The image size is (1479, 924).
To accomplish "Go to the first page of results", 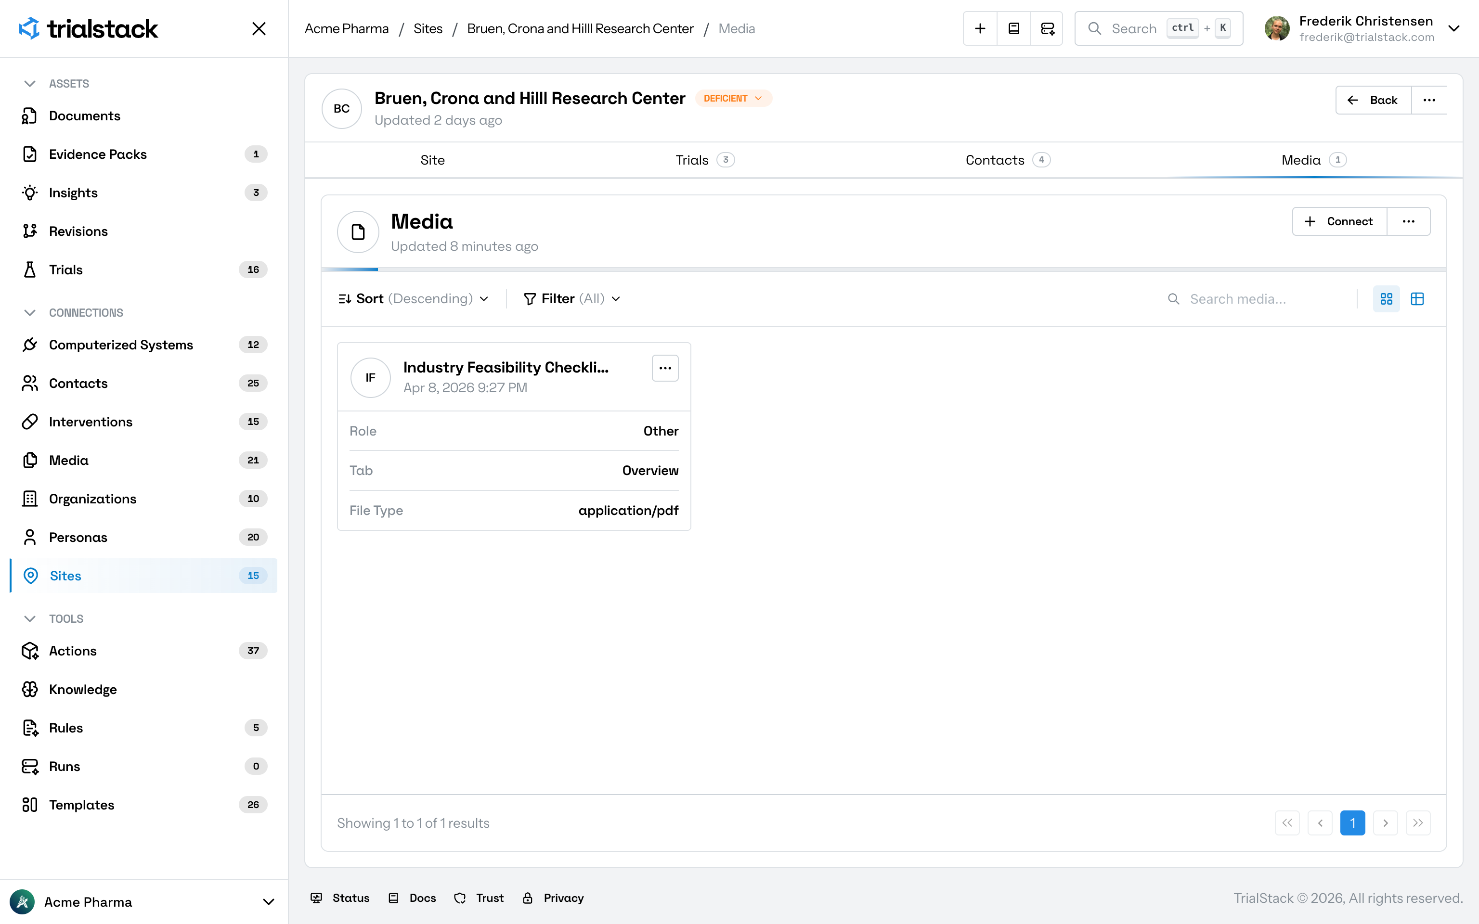I will 1287,823.
